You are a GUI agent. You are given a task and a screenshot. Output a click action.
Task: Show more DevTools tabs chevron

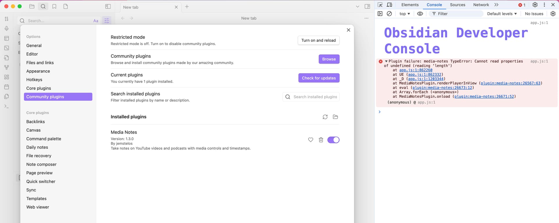pos(496,5)
